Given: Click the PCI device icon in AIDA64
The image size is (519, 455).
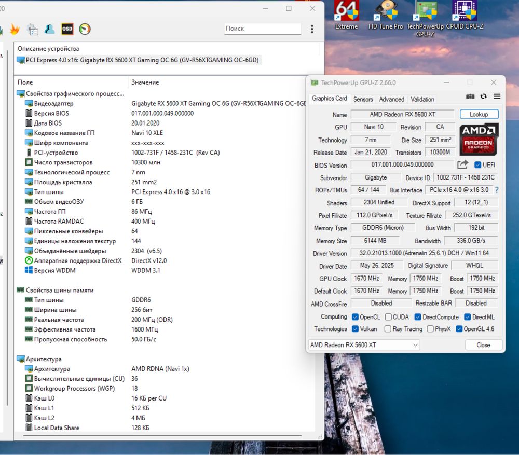Looking at the screenshot, I should (29, 153).
